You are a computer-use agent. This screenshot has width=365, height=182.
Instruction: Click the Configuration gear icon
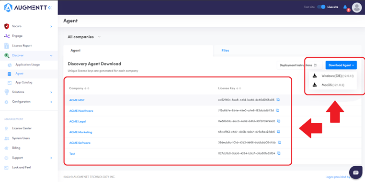tap(7, 102)
